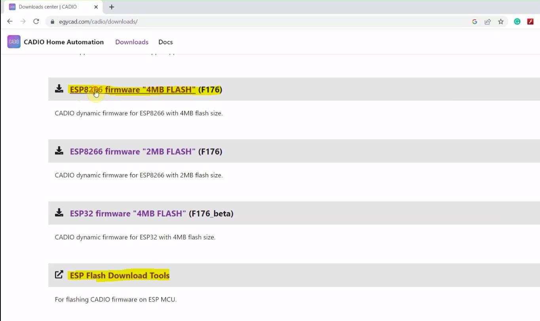Image resolution: width=540 pixels, height=321 pixels.
Task: Open the red Flash extension icon
Action: [x=530, y=22]
